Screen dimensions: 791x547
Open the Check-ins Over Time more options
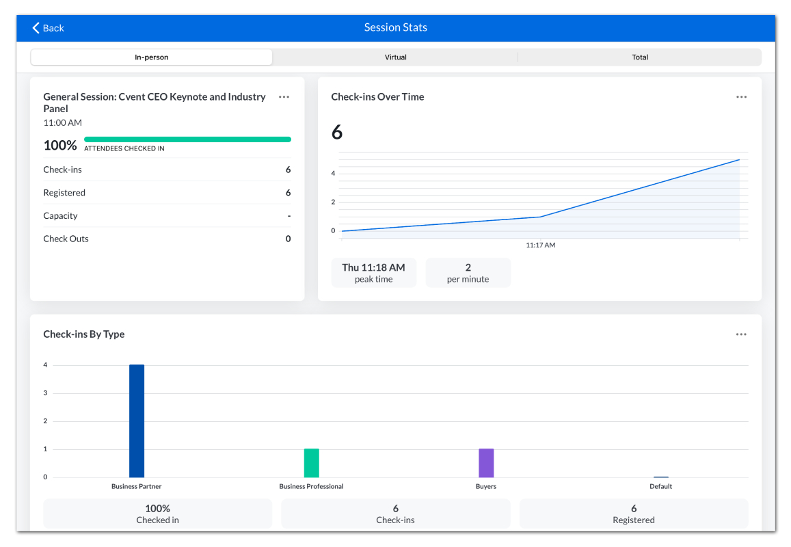point(741,97)
